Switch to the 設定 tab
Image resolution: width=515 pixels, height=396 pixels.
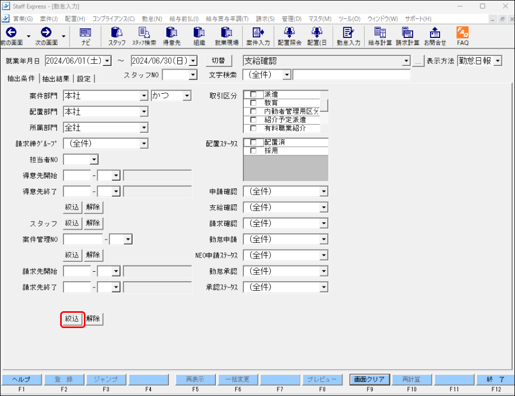(84, 78)
